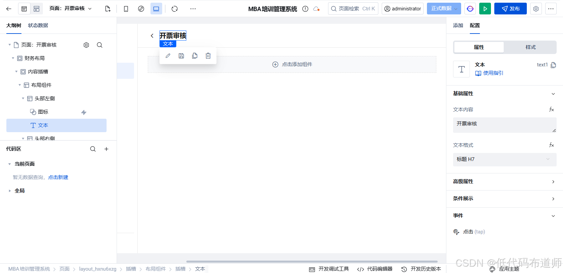Open the component layout grid icon
Viewport: 563px width, 273px height.
[x=37, y=9]
